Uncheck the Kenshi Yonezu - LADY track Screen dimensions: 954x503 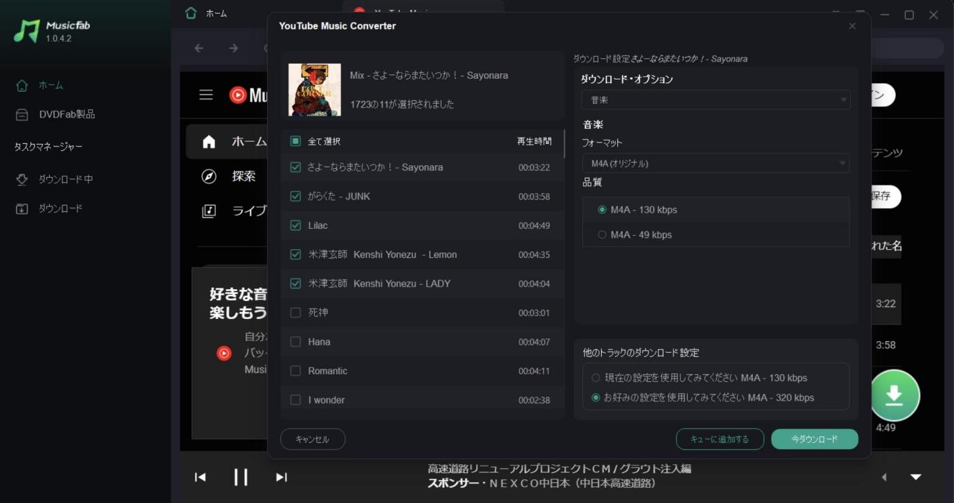coord(295,284)
